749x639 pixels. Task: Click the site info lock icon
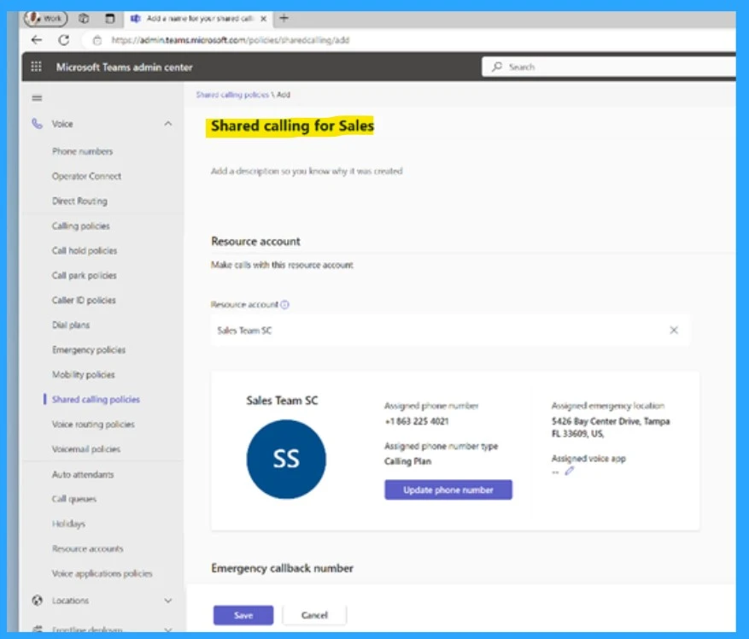click(97, 40)
